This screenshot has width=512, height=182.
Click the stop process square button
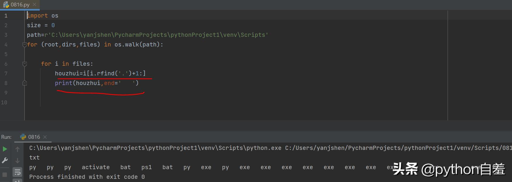click(5, 174)
